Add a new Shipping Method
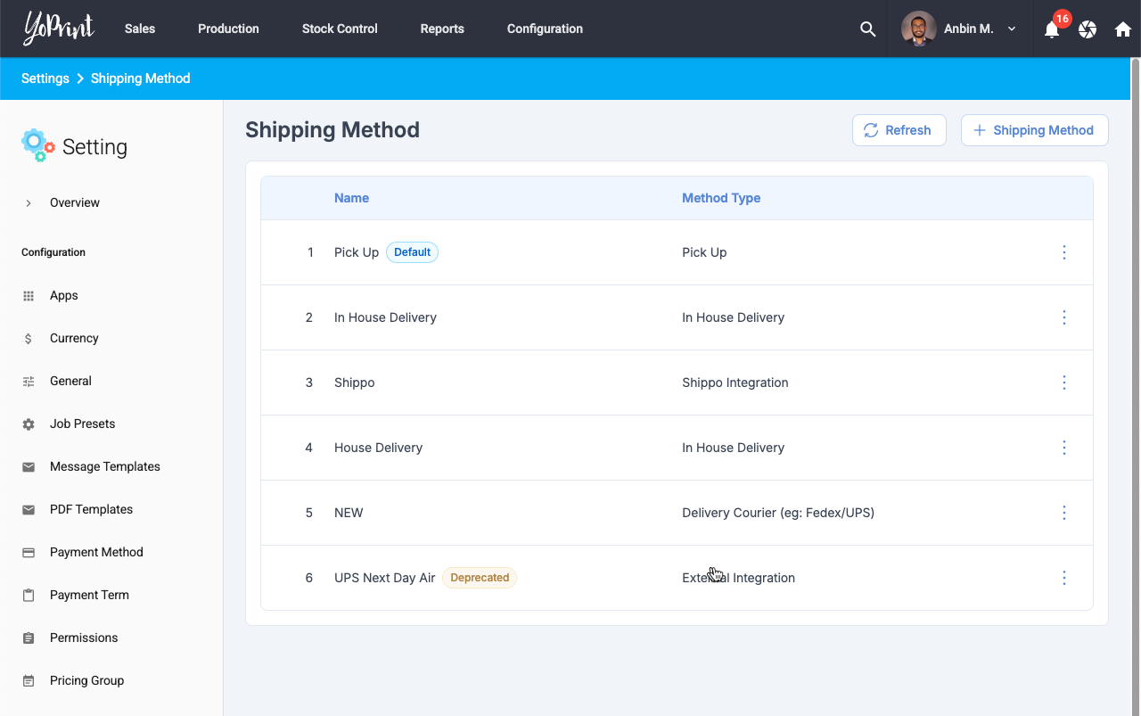Image resolution: width=1141 pixels, height=716 pixels. tap(1034, 130)
